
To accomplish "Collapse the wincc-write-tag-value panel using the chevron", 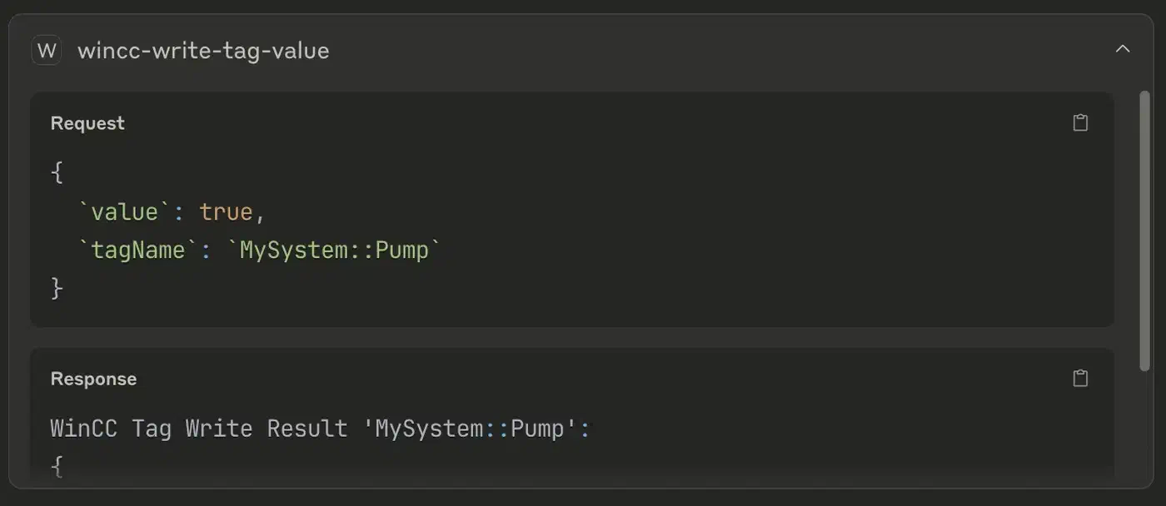I will click(1123, 49).
